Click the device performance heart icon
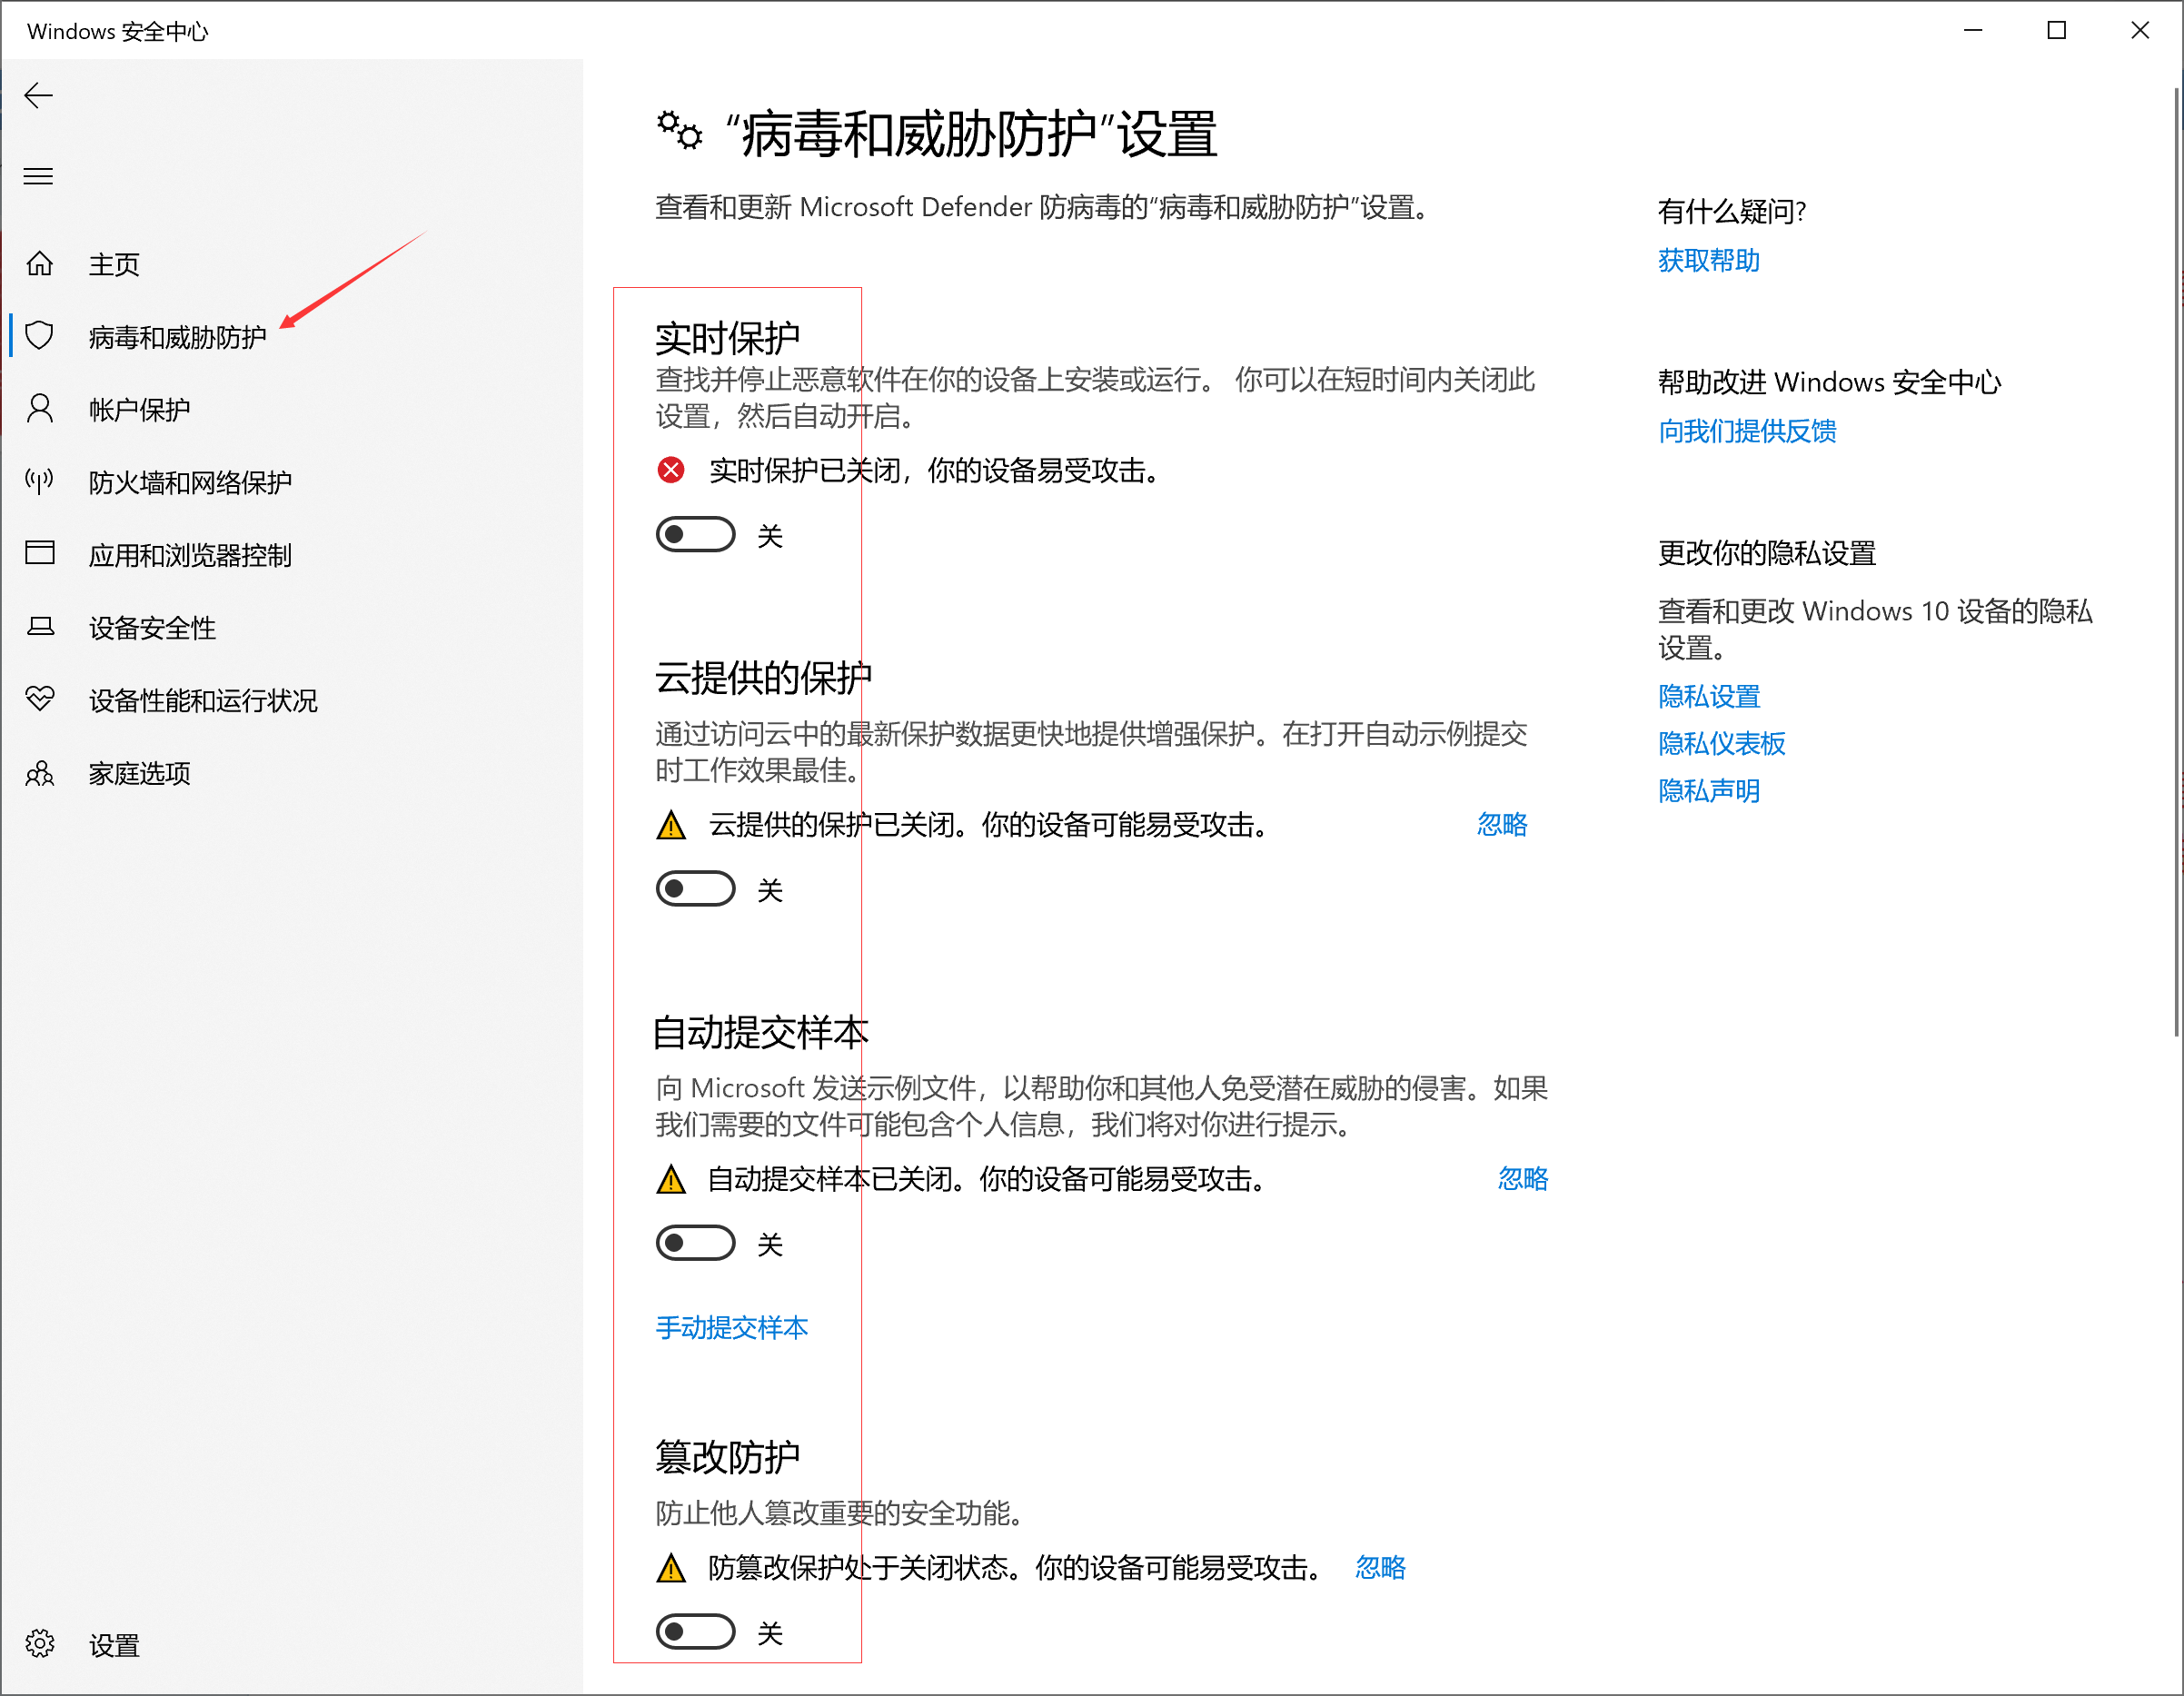Image resolution: width=2184 pixels, height=1696 pixels. coord(40,699)
